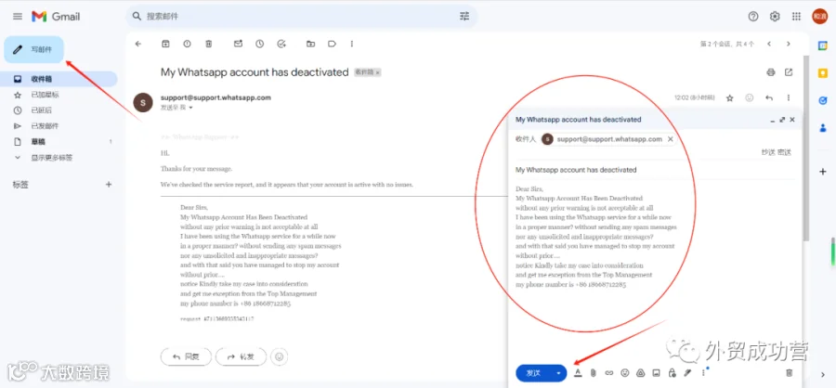Print the whole conversation

pyautogui.click(x=770, y=72)
